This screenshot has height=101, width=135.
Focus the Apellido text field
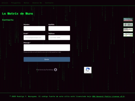point(59,28)
